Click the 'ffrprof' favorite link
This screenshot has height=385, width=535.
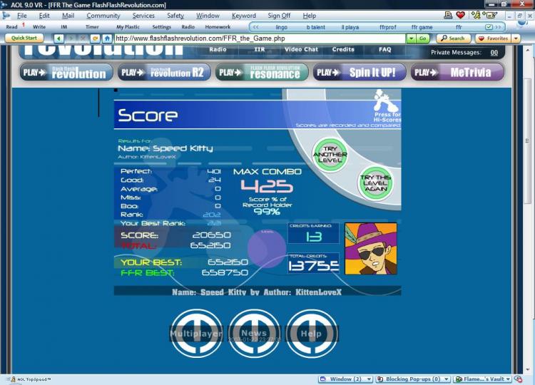[387, 27]
